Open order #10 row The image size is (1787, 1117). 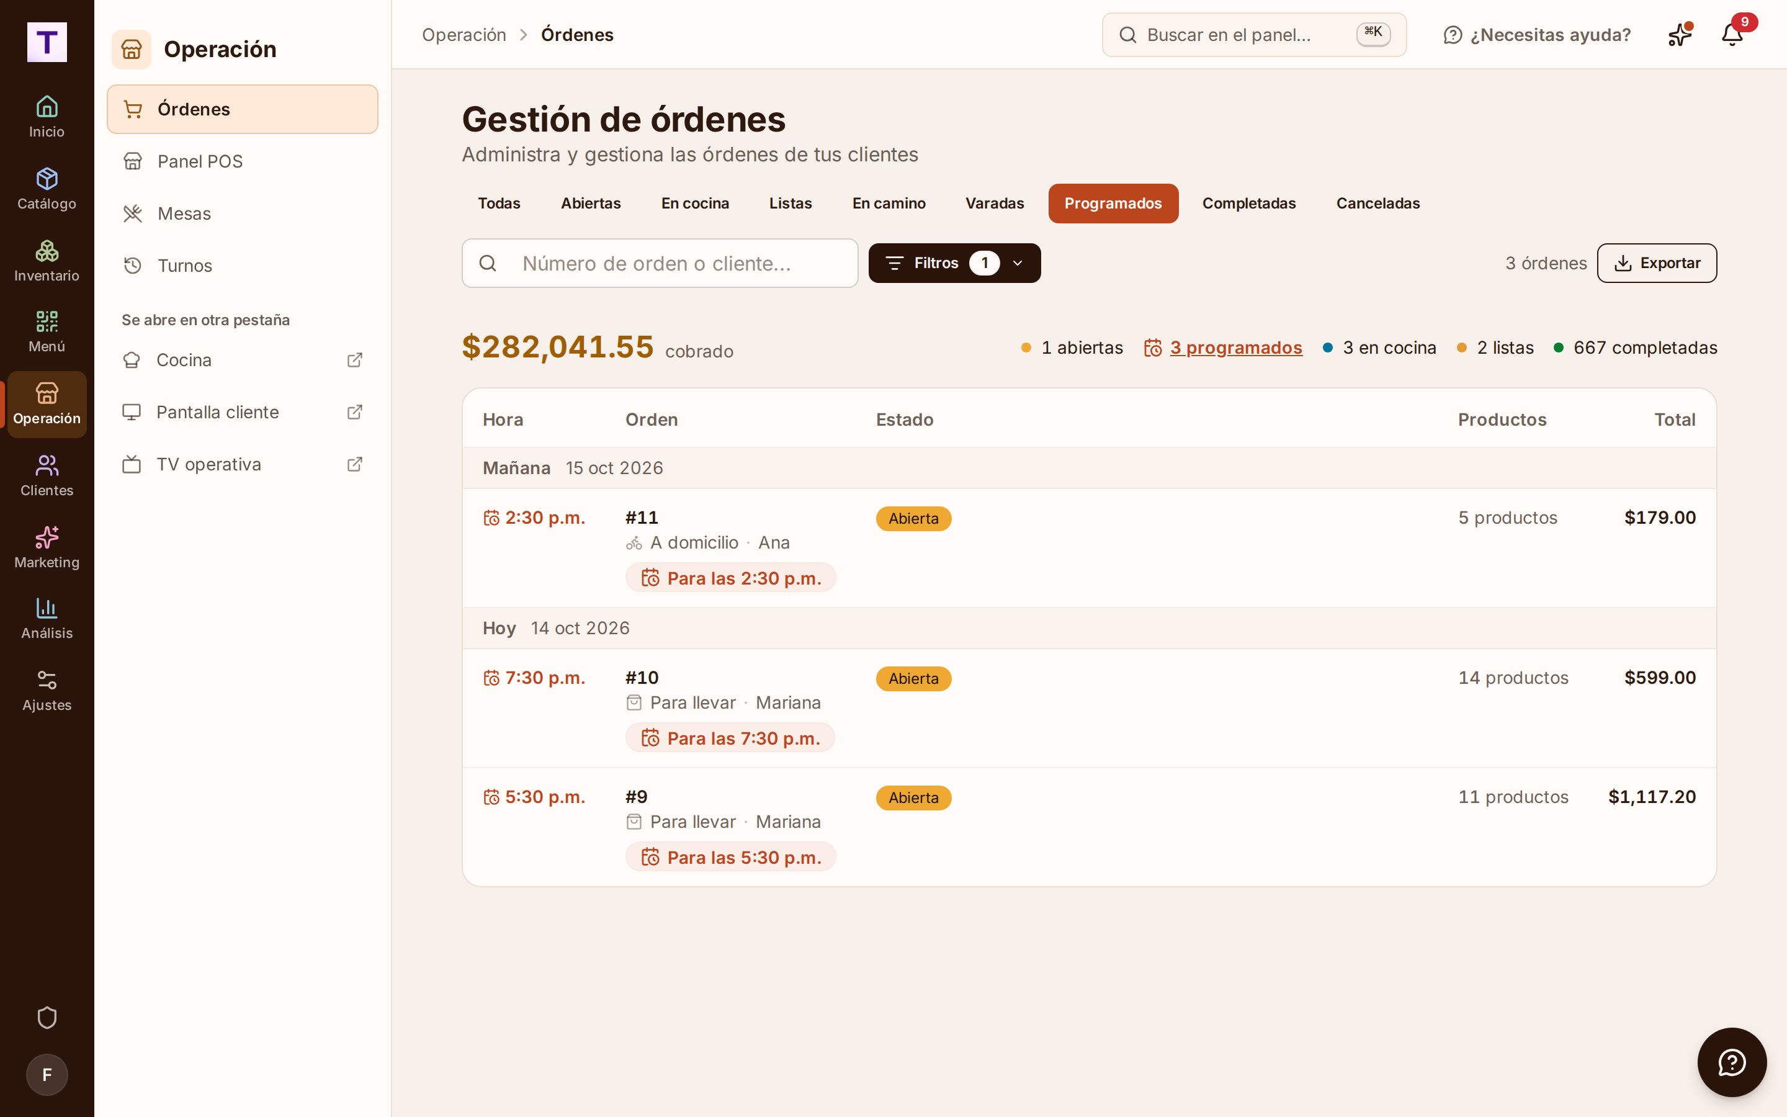[x=1089, y=707]
